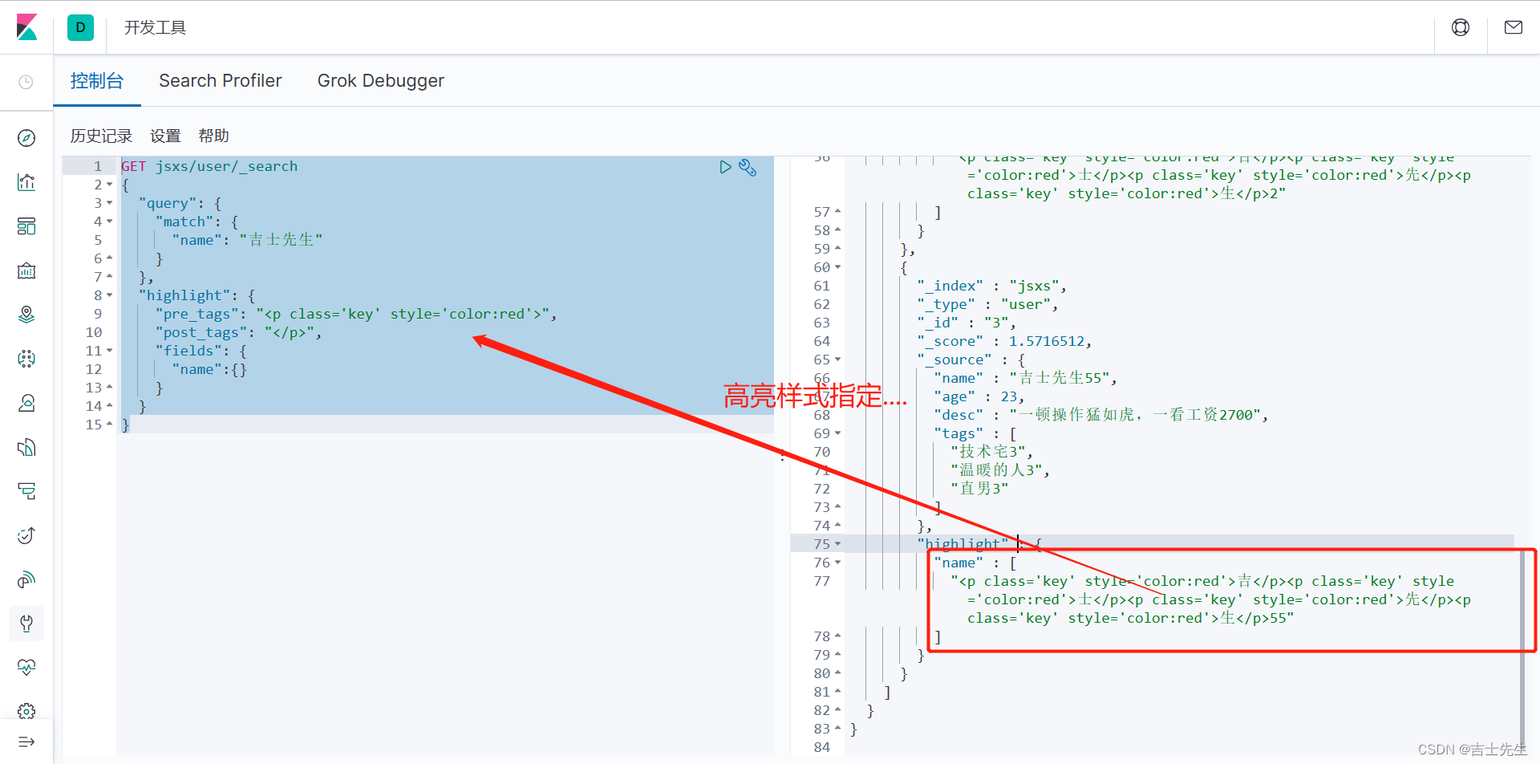
Task: Collapse highlight fold at line 75
Action: (x=838, y=544)
